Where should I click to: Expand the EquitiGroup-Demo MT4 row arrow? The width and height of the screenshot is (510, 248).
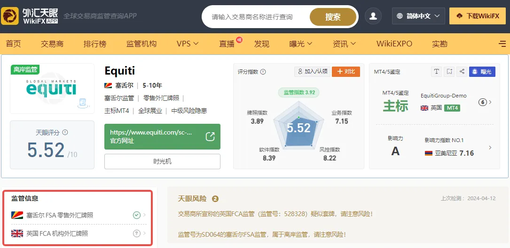click(x=490, y=102)
